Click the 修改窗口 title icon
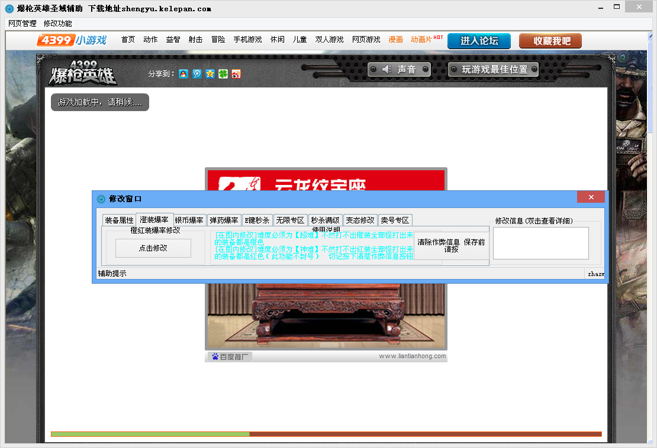The width and height of the screenshot is (657, 448). tap(101, 199)
